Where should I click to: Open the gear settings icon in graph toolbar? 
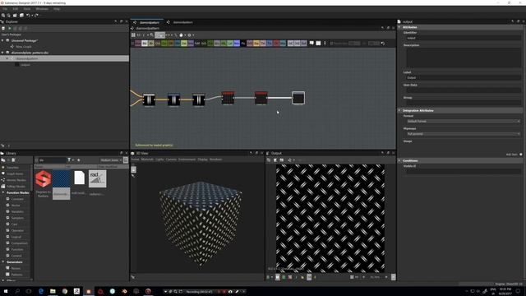[190, 35]
